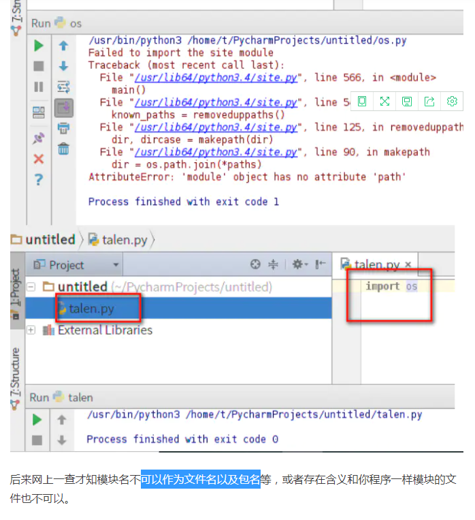Toggle scroll to end button in os run panel
This screenshot has height=520, width=475.
[63, 108]
